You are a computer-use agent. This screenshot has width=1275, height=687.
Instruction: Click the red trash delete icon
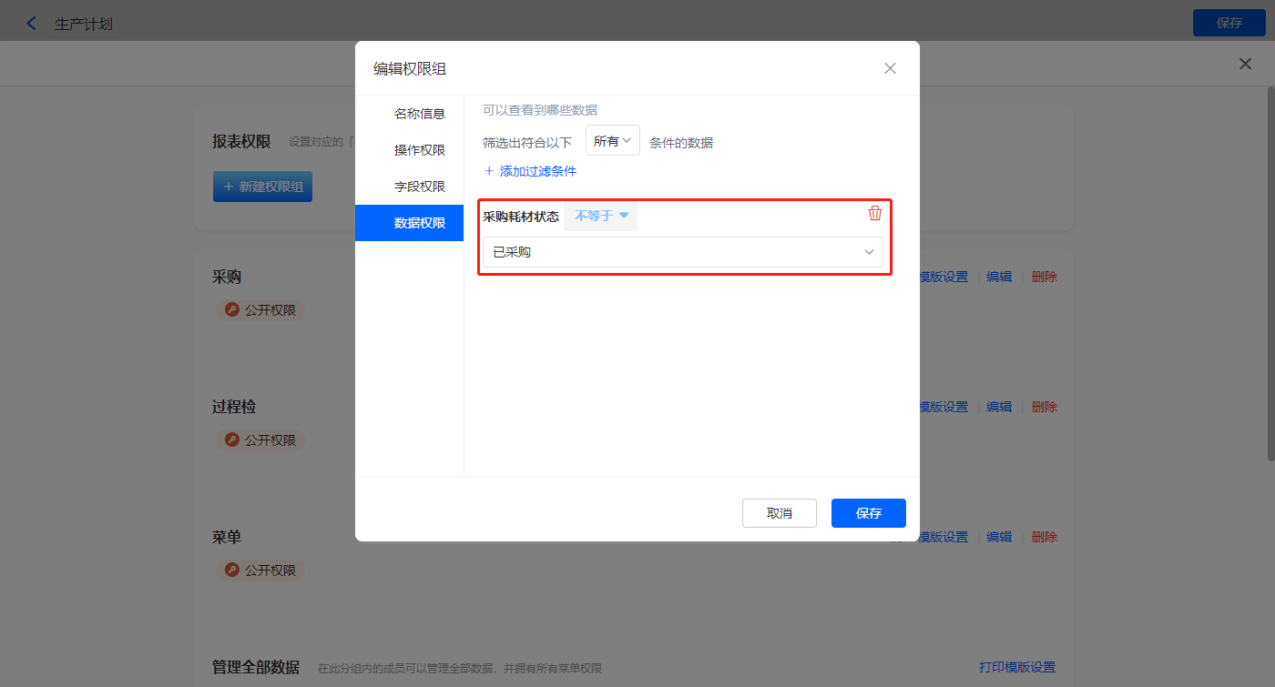(x=874, y=214)
